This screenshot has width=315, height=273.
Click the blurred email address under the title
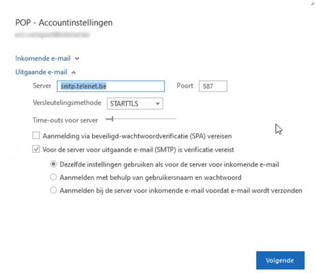[52, 35]
